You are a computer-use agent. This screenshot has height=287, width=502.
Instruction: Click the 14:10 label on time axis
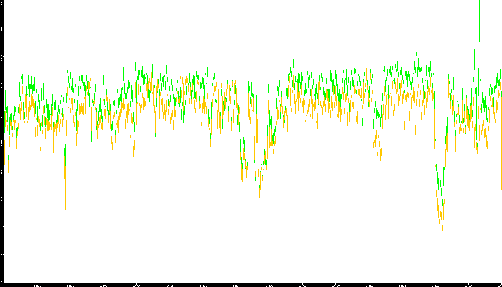(x=336, y=285)
